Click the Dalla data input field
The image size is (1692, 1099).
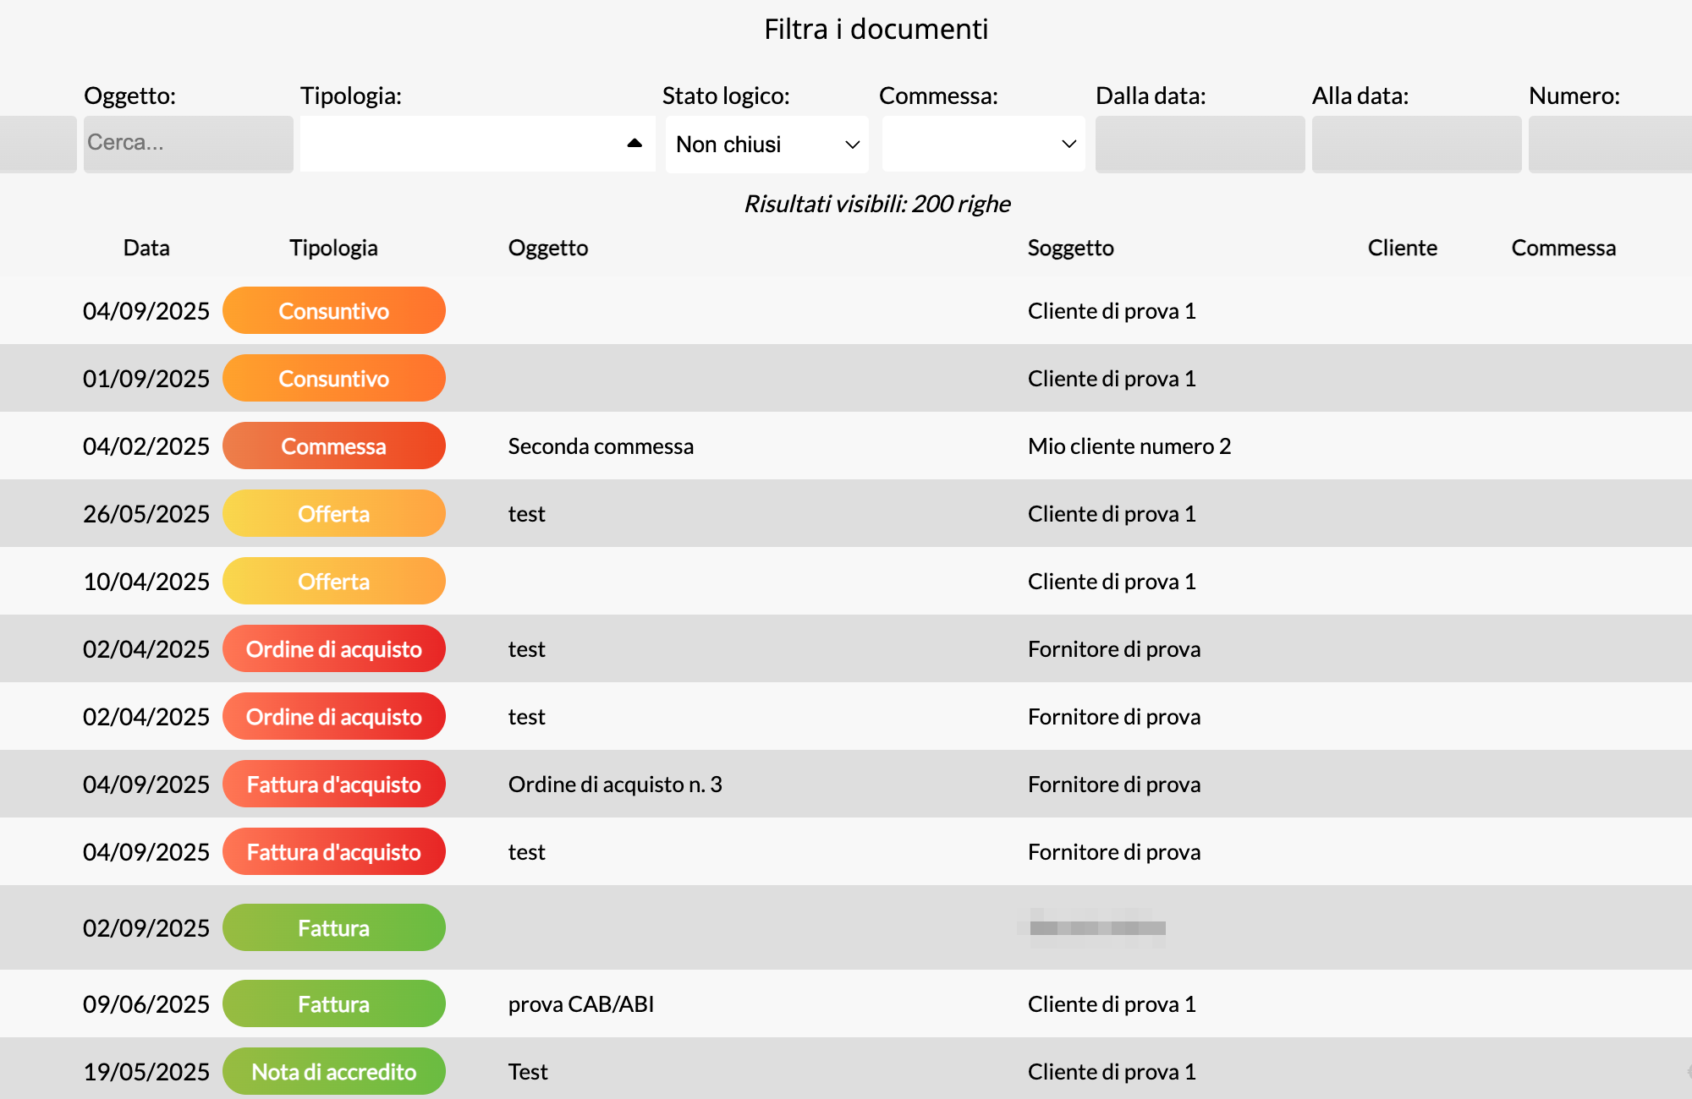[1200, 144]
